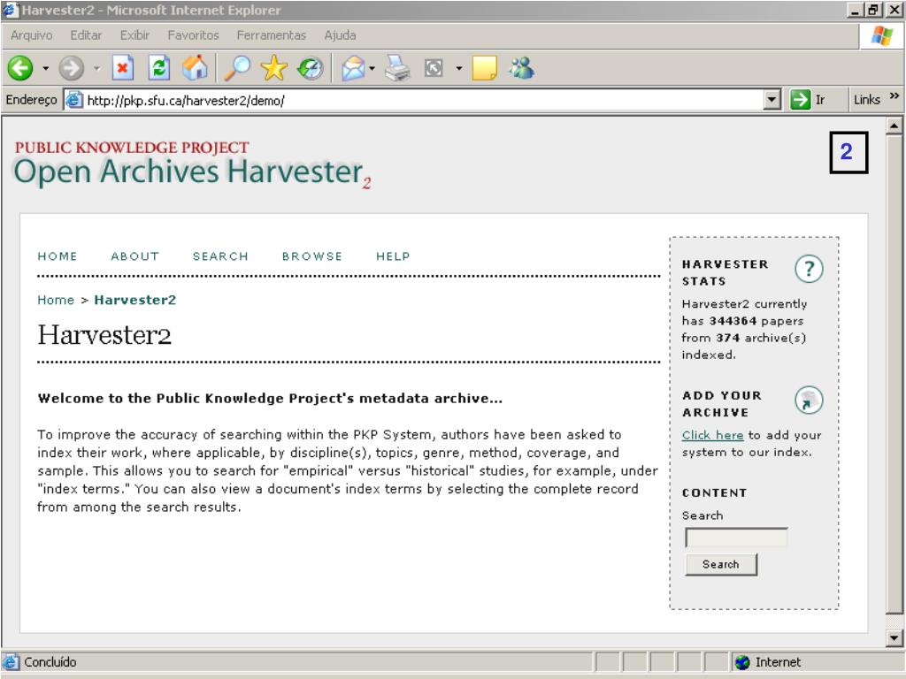Open the Messenger people icon

click(521, 68)
